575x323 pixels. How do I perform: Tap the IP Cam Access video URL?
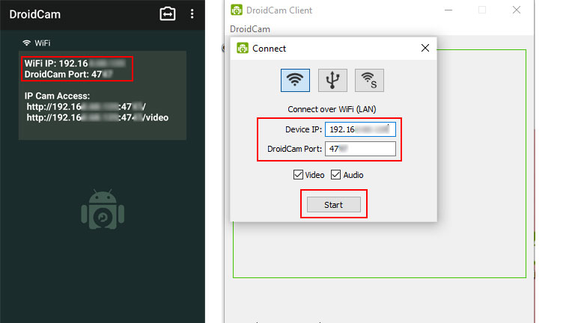tap(97, 117)
